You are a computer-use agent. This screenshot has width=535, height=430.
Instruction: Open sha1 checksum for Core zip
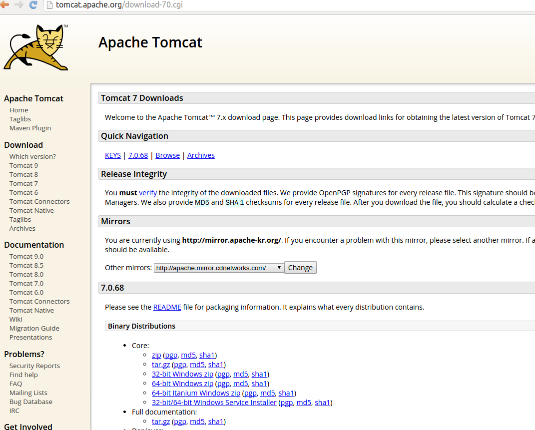[x=207, y=355]
